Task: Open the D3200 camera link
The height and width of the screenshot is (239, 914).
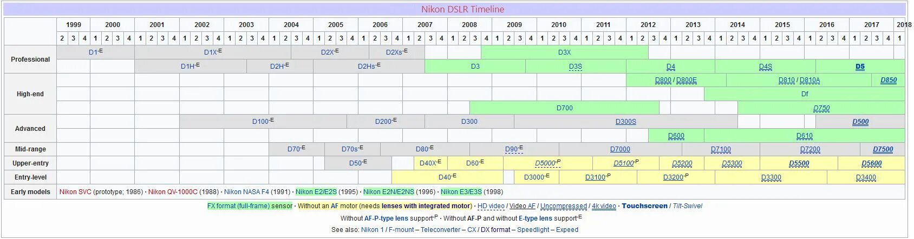Action: (674, 177)
